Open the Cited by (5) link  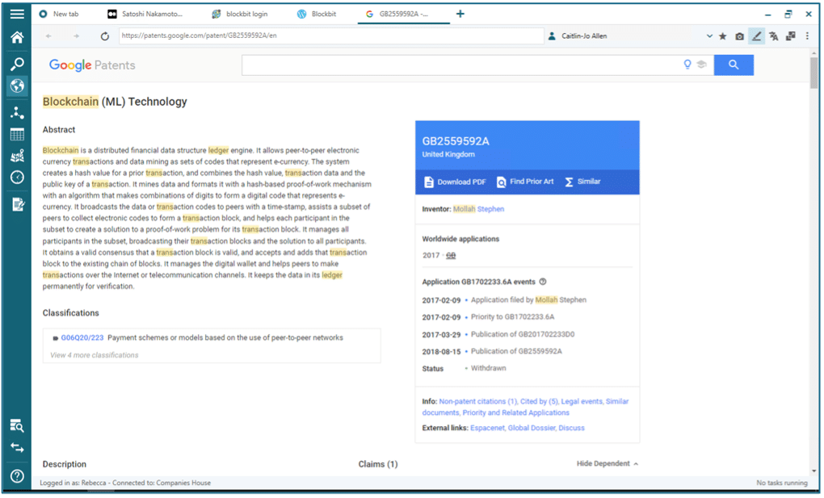539,401
